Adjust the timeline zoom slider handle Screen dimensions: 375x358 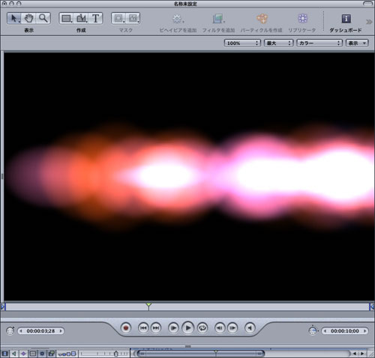pos(116,354)
